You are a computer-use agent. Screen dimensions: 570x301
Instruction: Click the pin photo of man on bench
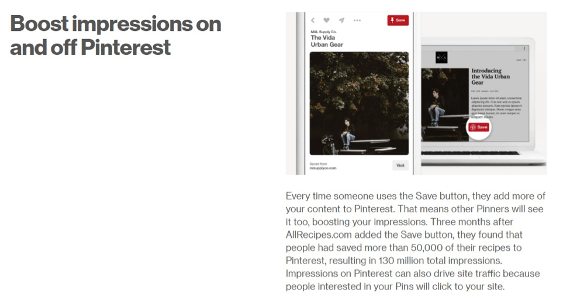point(359,103)
